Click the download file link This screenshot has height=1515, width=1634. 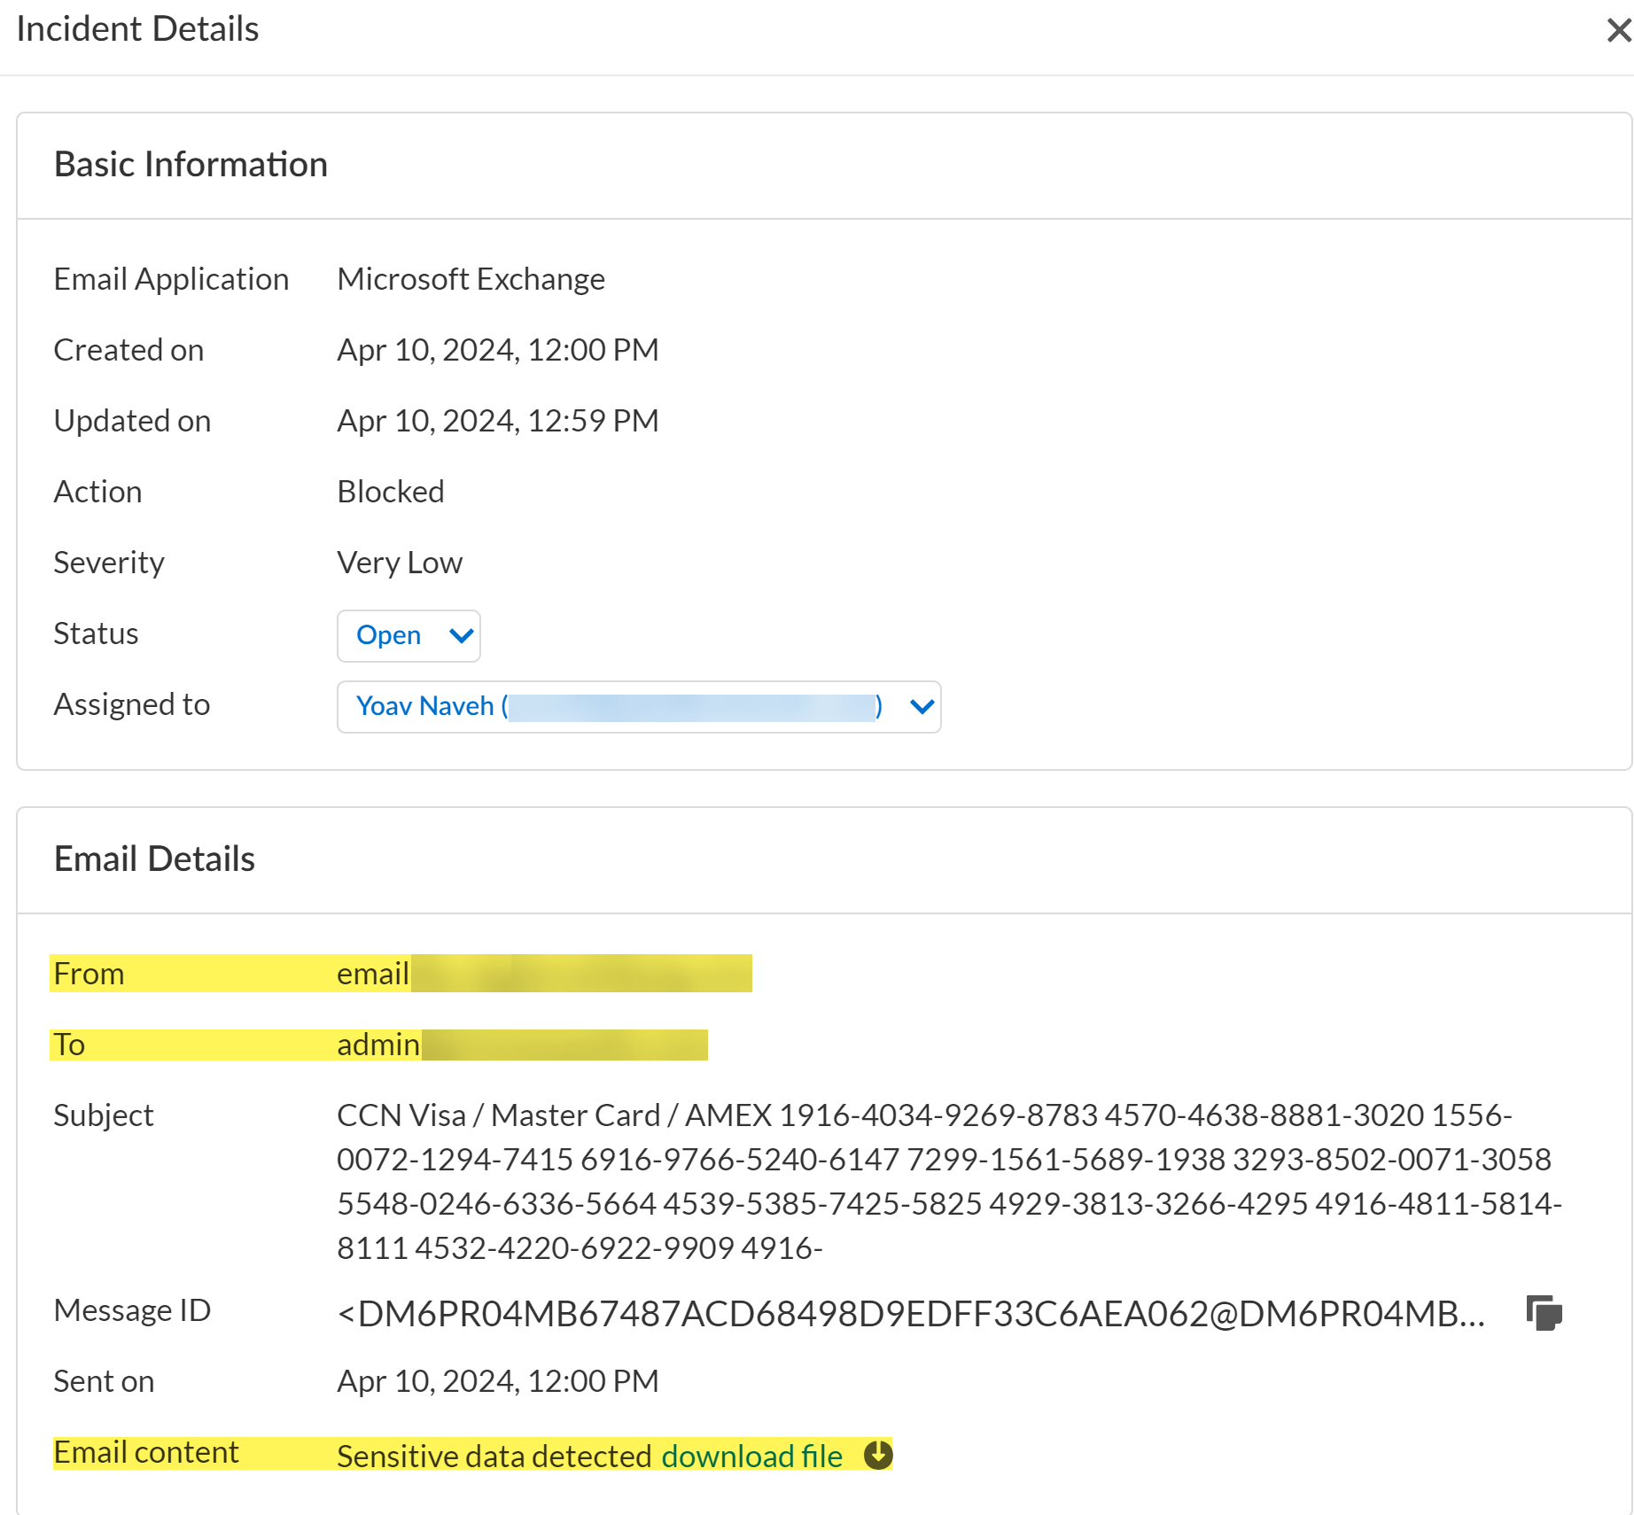pos(751,1456)
